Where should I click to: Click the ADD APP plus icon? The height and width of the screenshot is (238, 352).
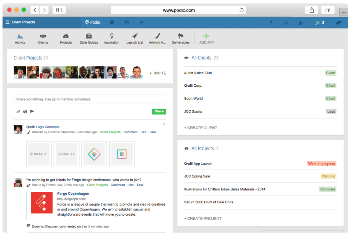(x=206, y=36)
